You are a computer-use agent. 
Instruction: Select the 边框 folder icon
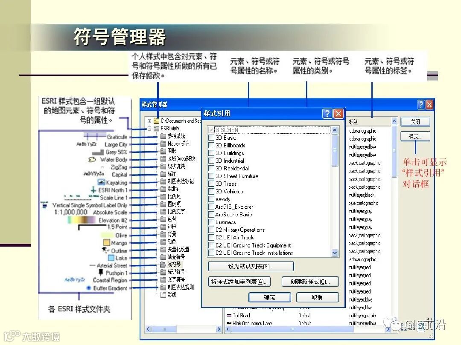(x=163, y=227)
